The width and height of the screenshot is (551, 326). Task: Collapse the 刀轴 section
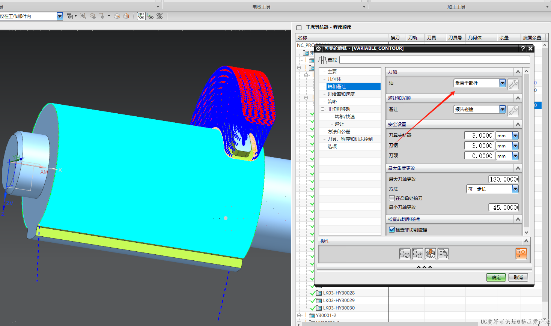[518, 72]
